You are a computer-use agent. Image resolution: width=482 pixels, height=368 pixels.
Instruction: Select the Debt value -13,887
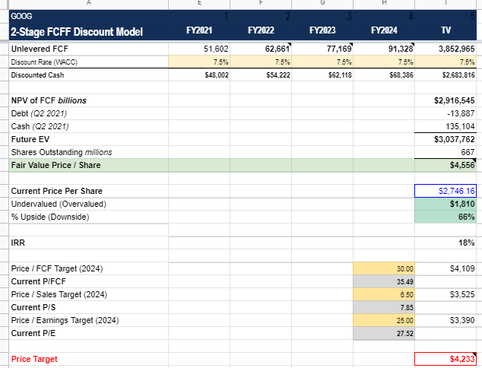point(449,113)
